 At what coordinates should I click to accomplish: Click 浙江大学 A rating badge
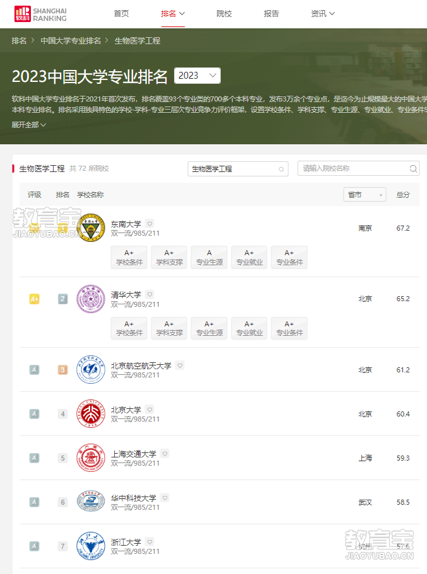[x=35, y=546]
